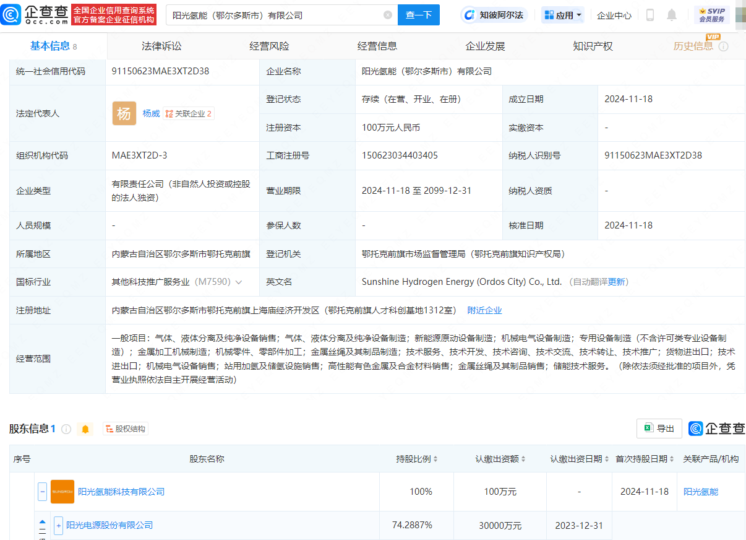Go to the 经营风险 tab

tap(269, 46)
